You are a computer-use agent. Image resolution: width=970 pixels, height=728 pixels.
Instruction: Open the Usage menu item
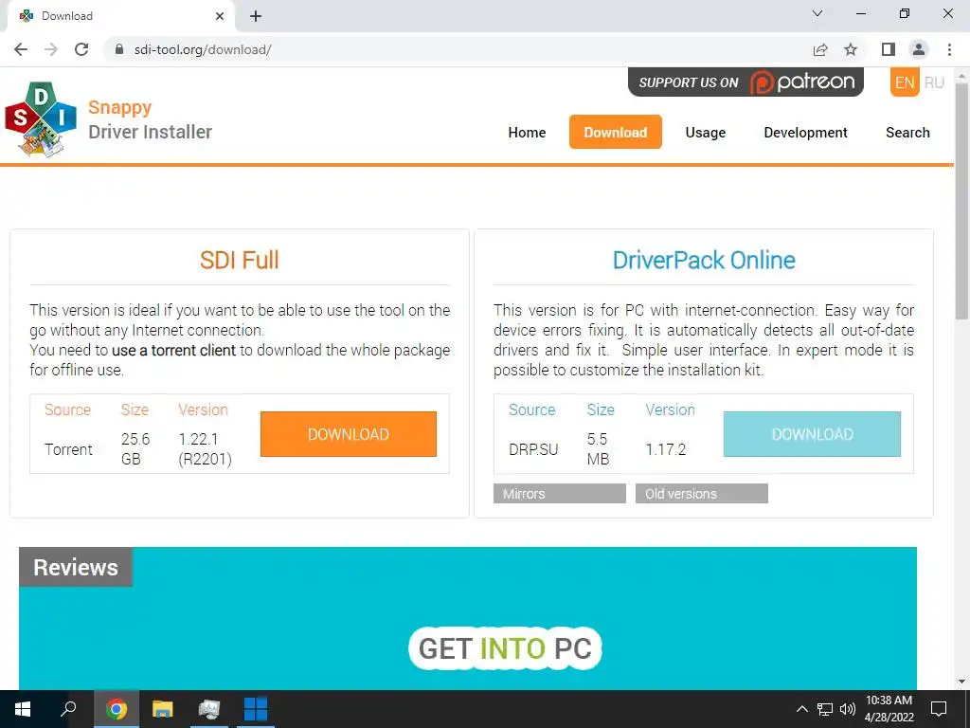click(705, 133)
